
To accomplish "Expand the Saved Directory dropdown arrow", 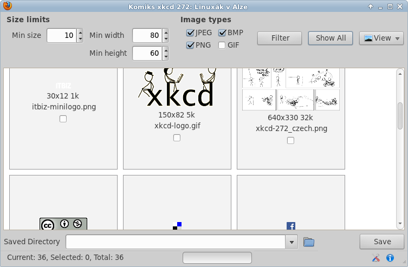I will click(x=292, y=242).
